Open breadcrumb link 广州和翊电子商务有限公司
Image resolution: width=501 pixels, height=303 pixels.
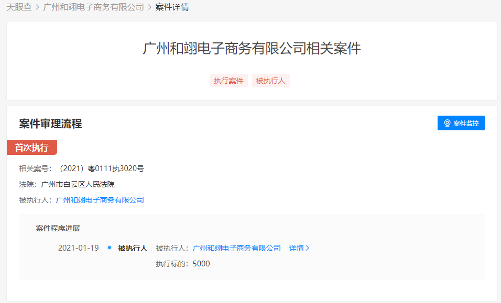pos(94,7)
